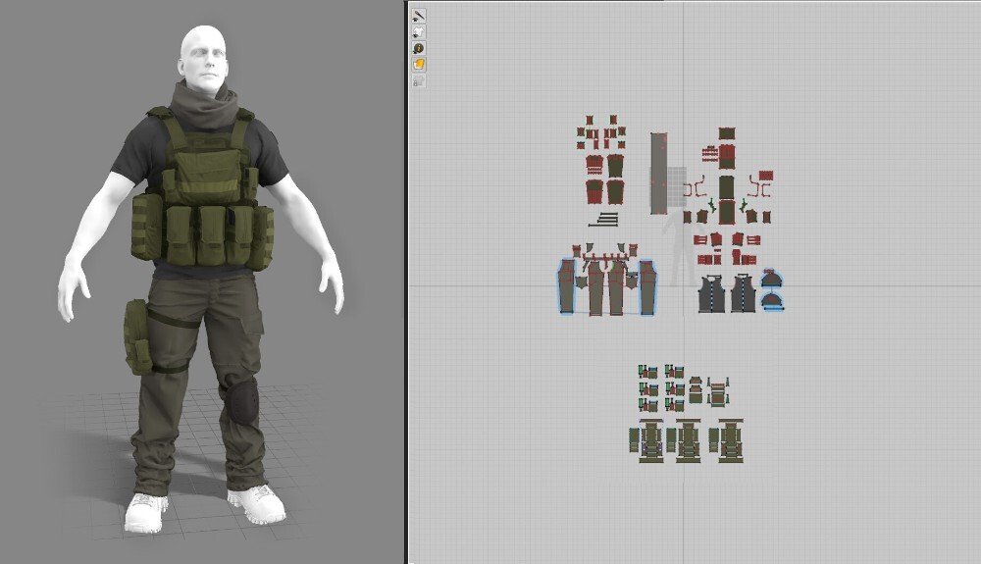Select the upper blue-outlined knee pad dome pattern
The image size is (981, 564).
(x=772, y=278)
